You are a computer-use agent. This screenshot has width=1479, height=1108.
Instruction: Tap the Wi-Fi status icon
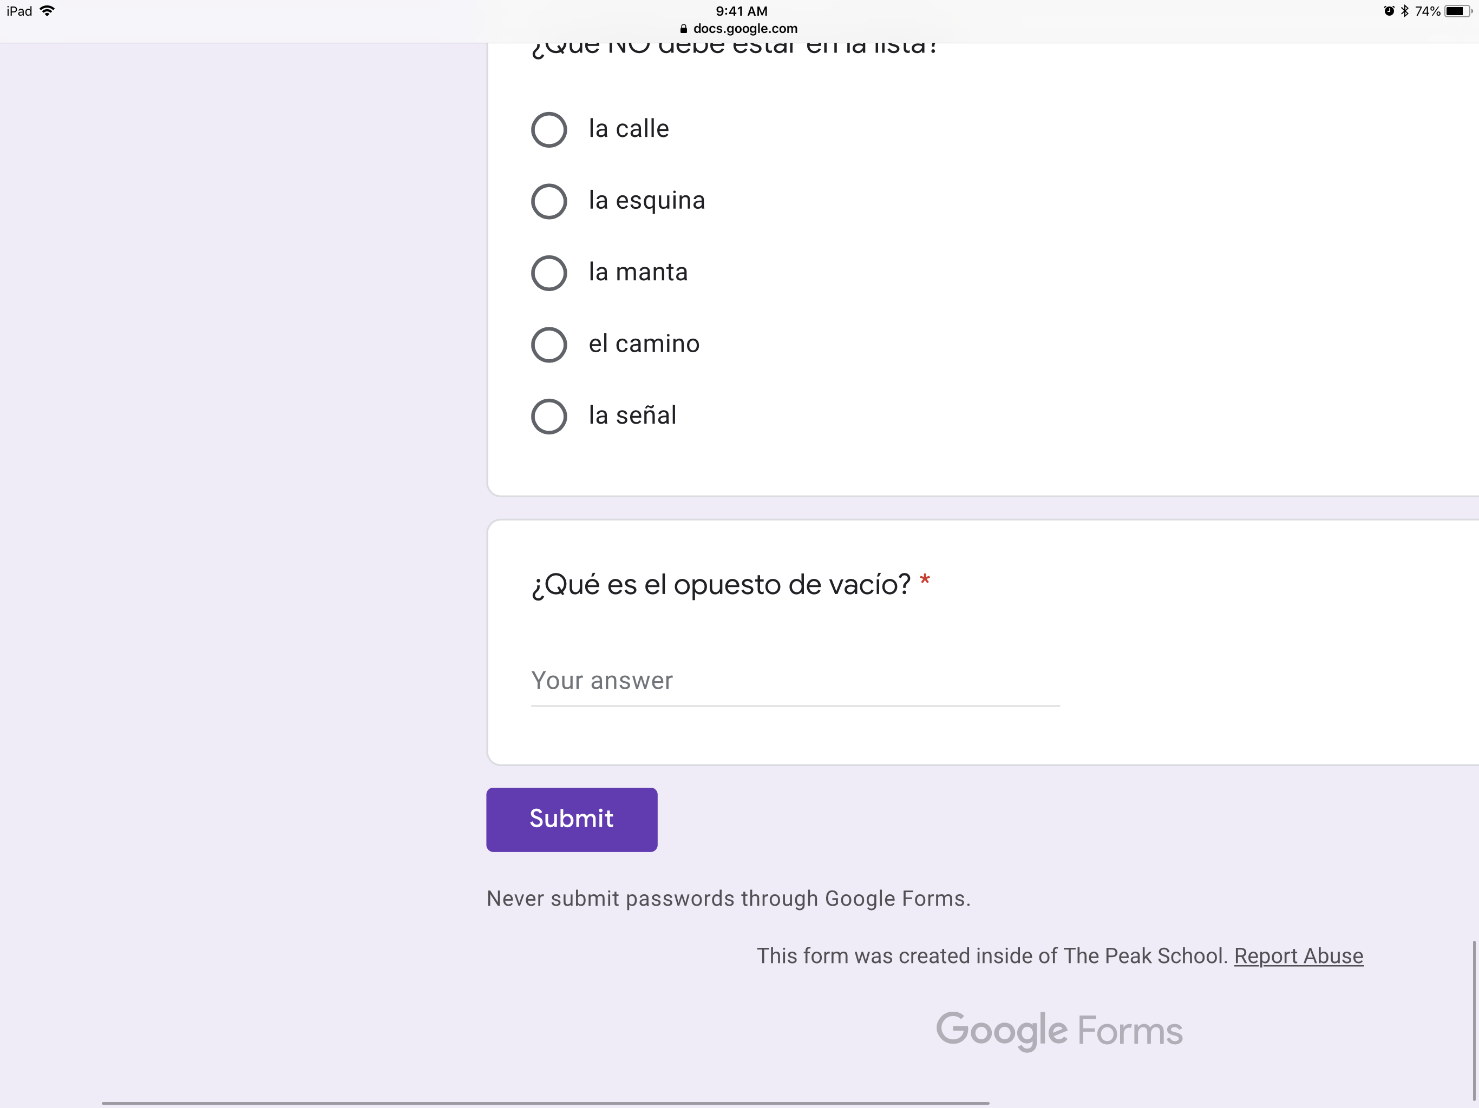[x=48, y=11]
